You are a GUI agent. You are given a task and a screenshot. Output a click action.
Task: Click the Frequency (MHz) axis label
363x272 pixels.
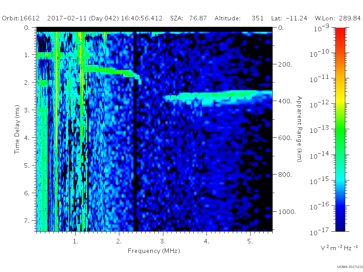[154, 251]
